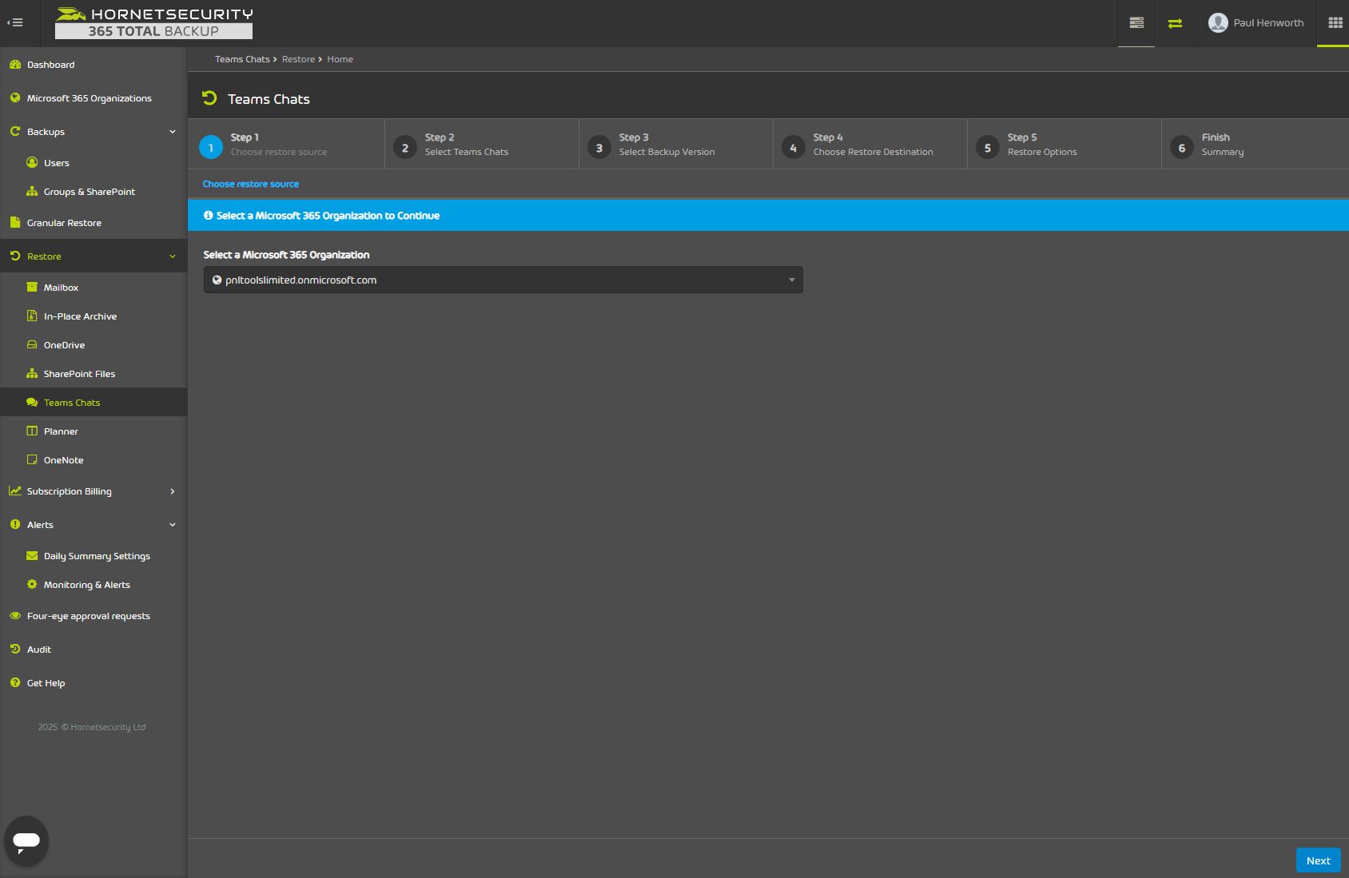The width and height of the screenshot is (1349, 878).
Task: Select Step 4 Choose Restore Destination
Action: click(x=870, y=145)
